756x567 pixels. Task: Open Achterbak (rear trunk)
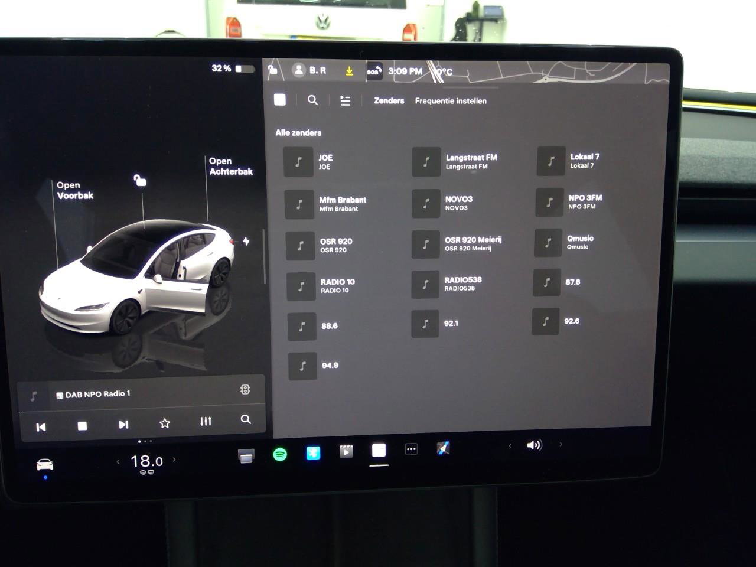point(231,166)
